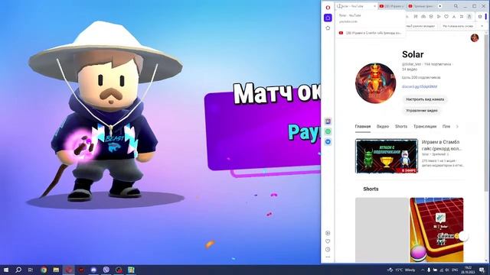Viewport: 490px width, 275px height.
Task: Open video title Играем в Стамбл гайс
Action: pyautogui.click(x=442, y=145)
